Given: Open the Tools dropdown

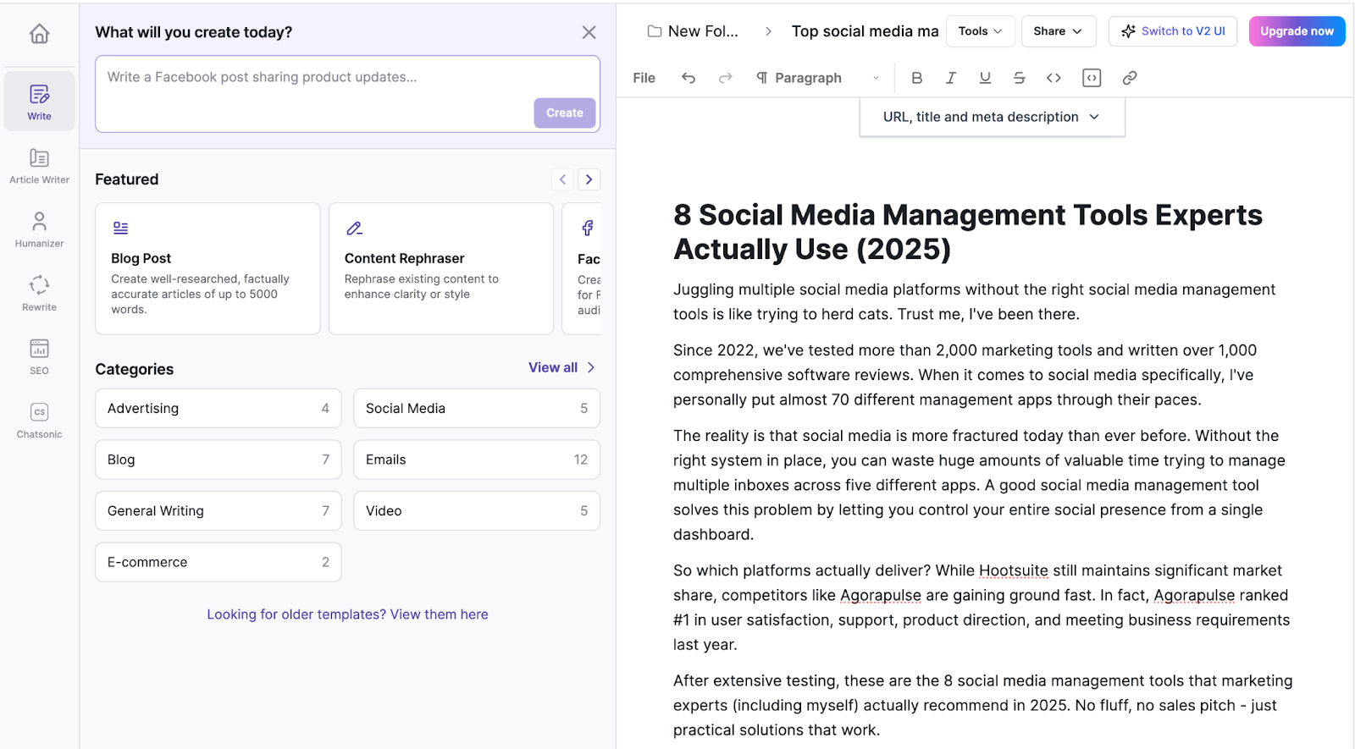Looking at the screenshot, I should tap(980, 31).
